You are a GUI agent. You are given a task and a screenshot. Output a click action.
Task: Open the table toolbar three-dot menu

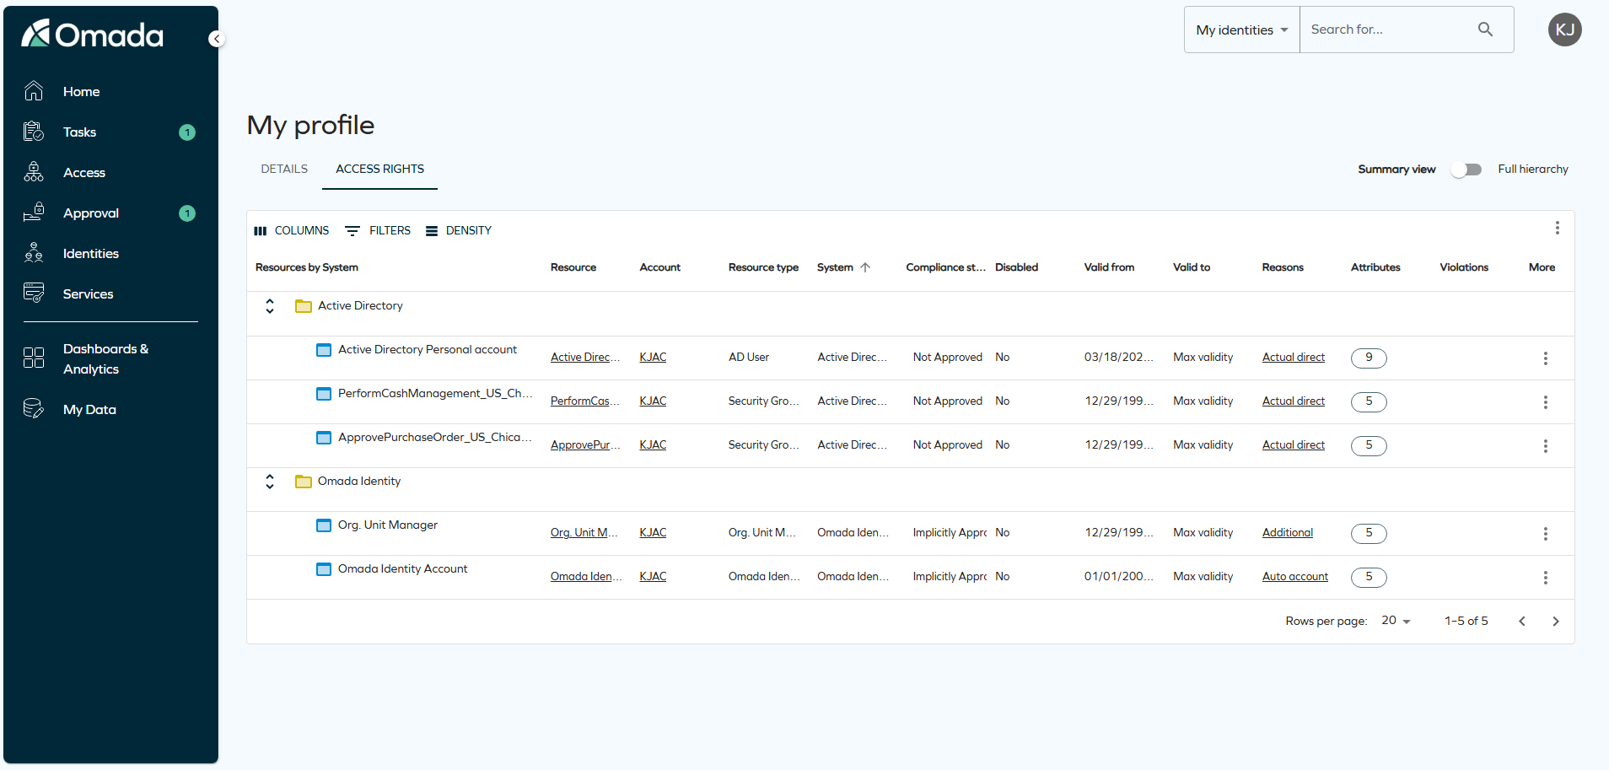[x=1558, y=228]
